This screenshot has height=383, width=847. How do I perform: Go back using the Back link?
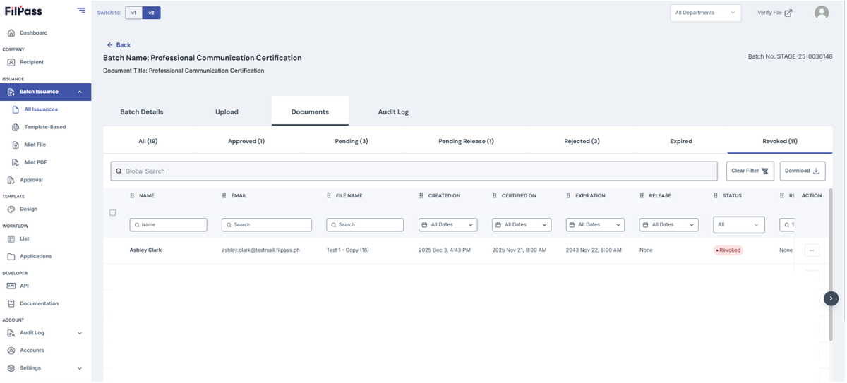[x=119, y=45]
